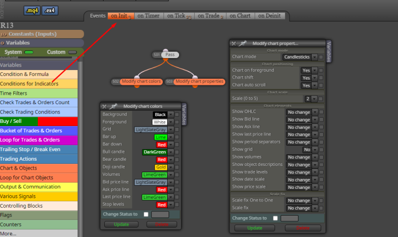398x237 pixels.
Task: Click the block list vertical scrollbar
Action: [x=81, y=149]
